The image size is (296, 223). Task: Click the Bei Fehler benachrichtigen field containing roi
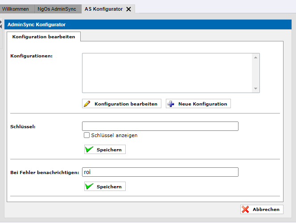click(160, 172)
